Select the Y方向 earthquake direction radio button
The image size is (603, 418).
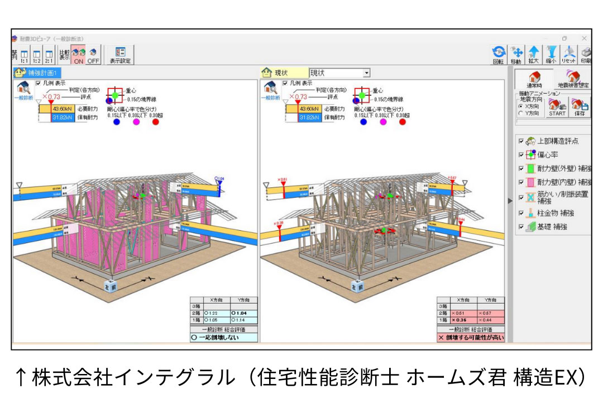[520, 113]
